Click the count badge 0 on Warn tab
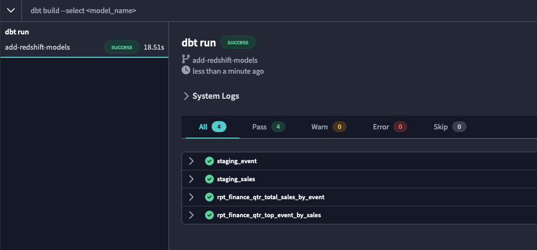Viewport: 537px width, 250px height. coord(340,127)
